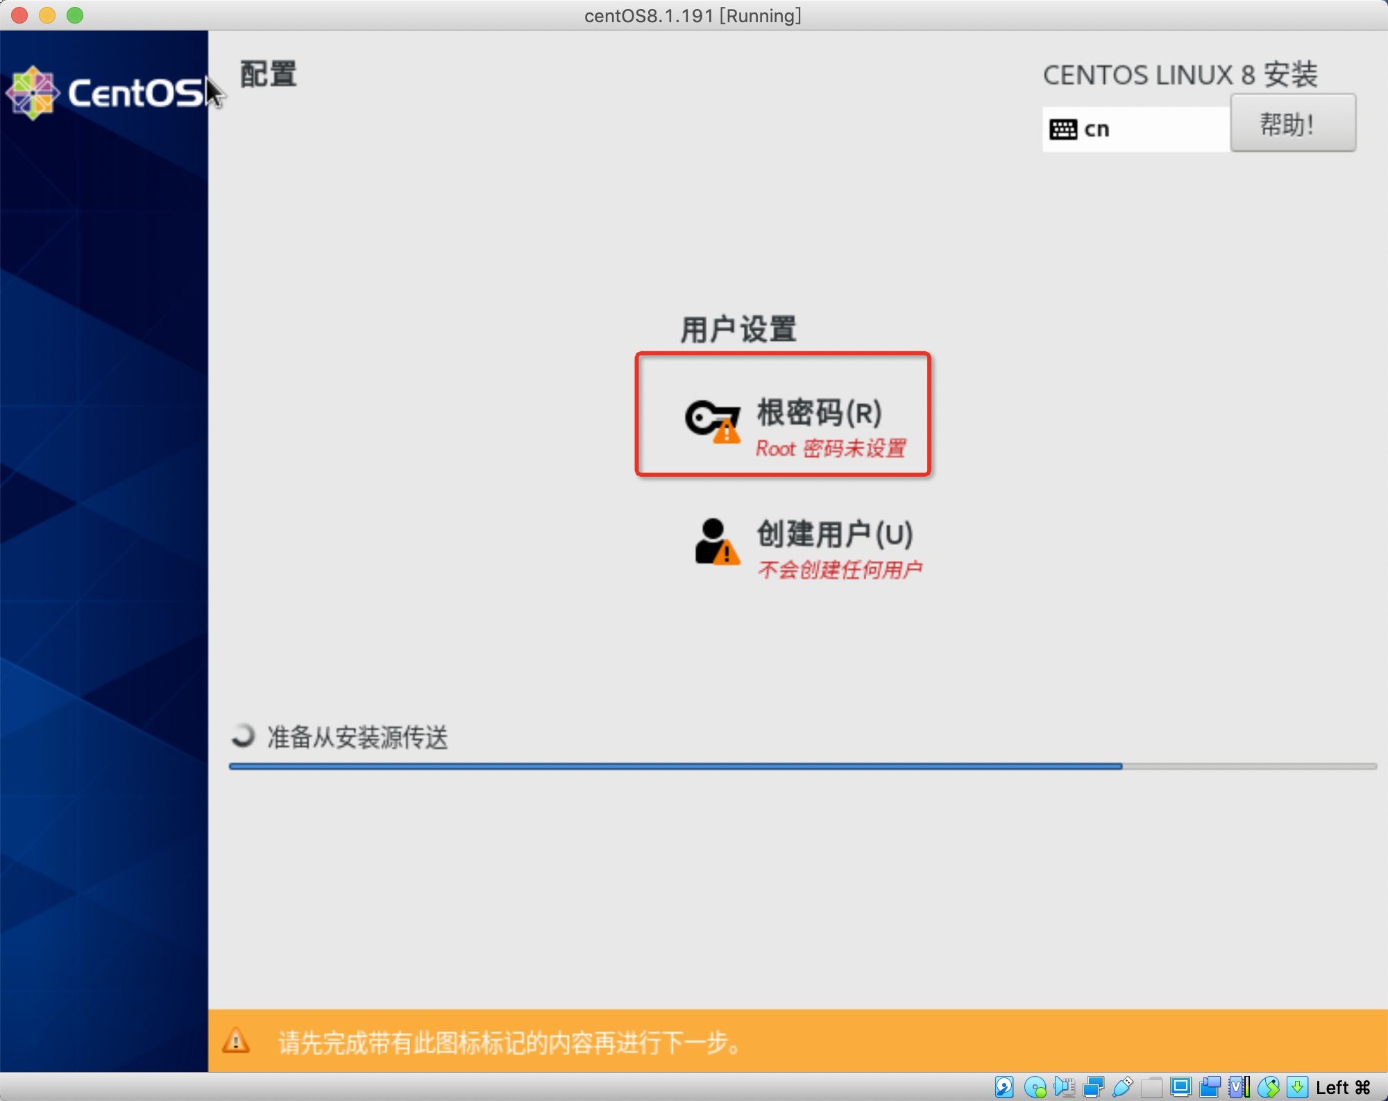Click the VirtualBox mouse integration status icon
The image size is (1388, 1101).
pos(1268,1086)
